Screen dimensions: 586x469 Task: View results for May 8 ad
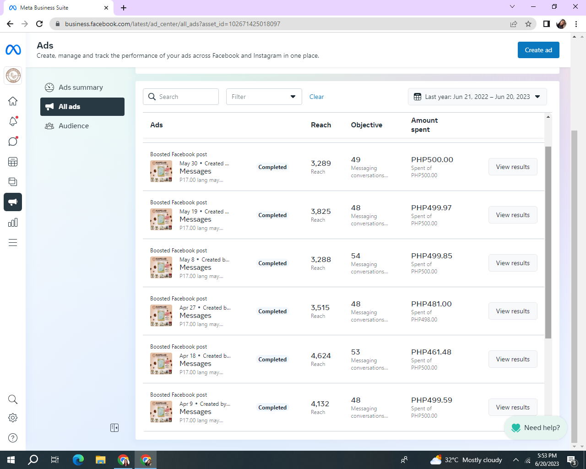coord(513,263)
